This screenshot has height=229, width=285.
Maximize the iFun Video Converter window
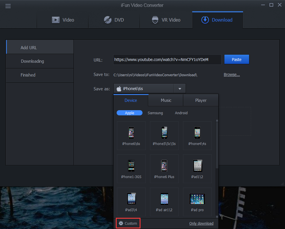tap(271, 5)
